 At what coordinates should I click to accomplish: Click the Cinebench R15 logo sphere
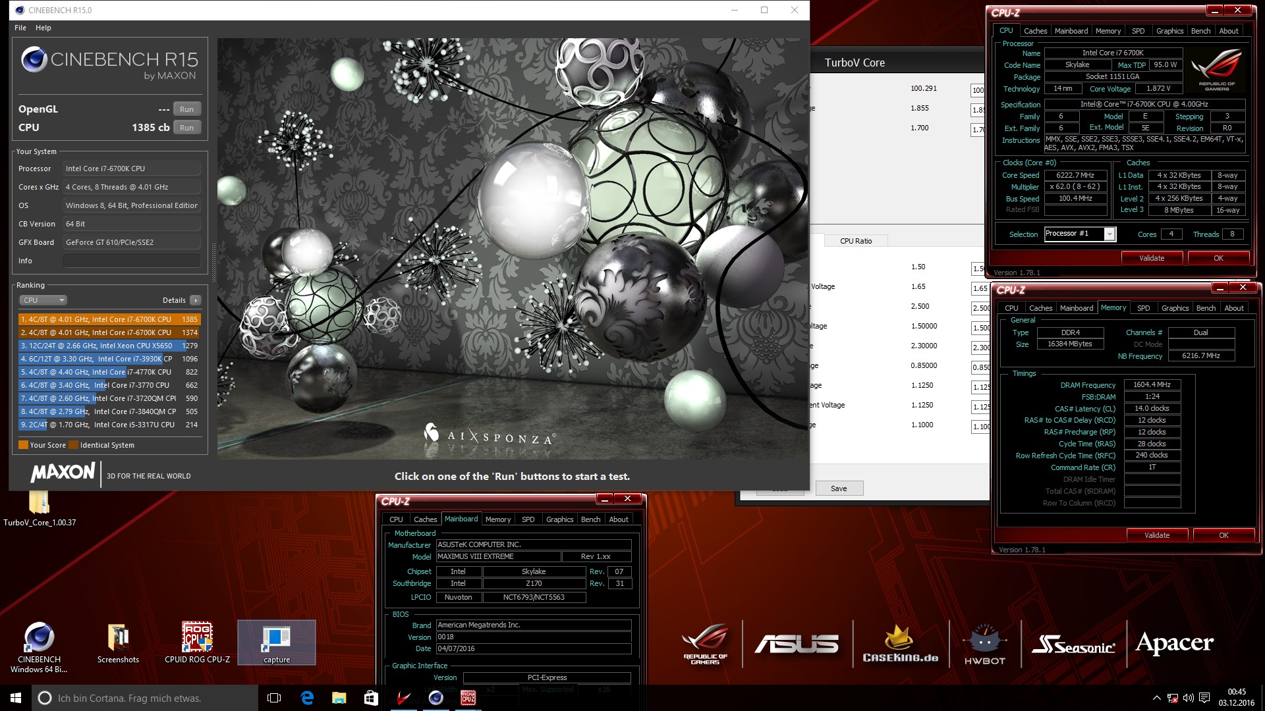click(34, 59)
